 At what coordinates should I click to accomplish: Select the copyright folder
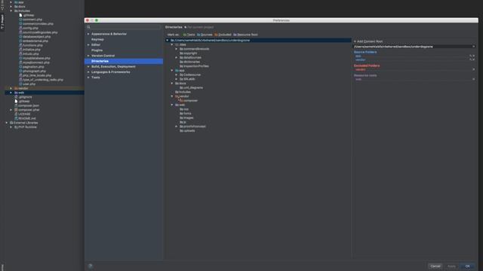tap(189, 53)
